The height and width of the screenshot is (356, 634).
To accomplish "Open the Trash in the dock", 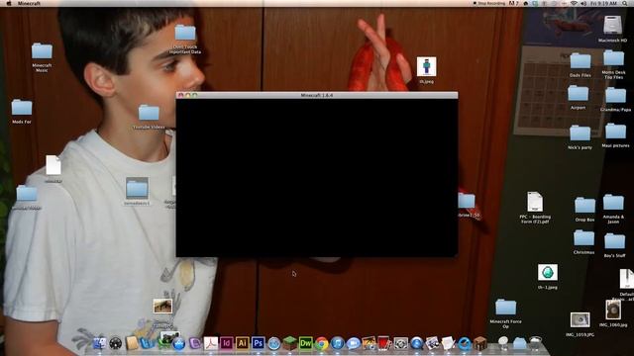I will (535, 343).
